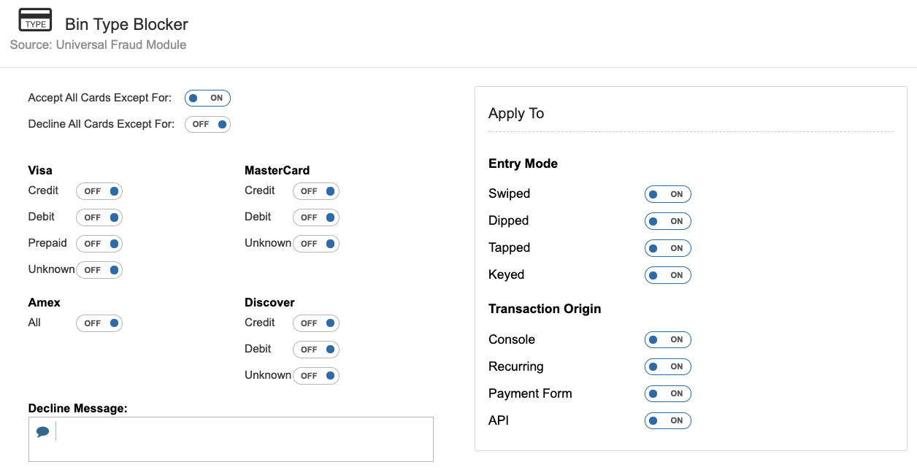Disable Keyed entry mode toggle
Viewport: 917px width, 470px height.
[x=667, y=275]
